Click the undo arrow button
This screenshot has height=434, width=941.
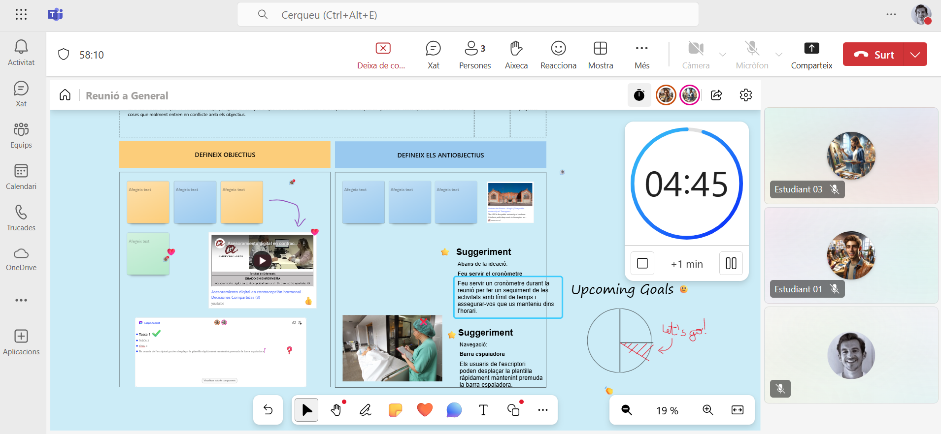pyautogui.click(x=268, y=410)
